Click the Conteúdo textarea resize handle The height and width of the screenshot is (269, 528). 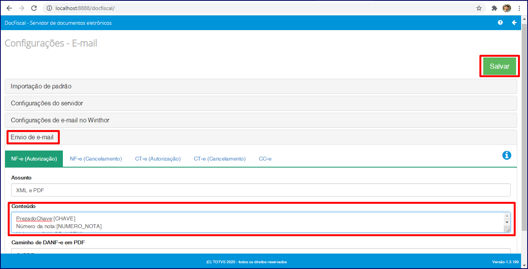(x=508, y=230)
